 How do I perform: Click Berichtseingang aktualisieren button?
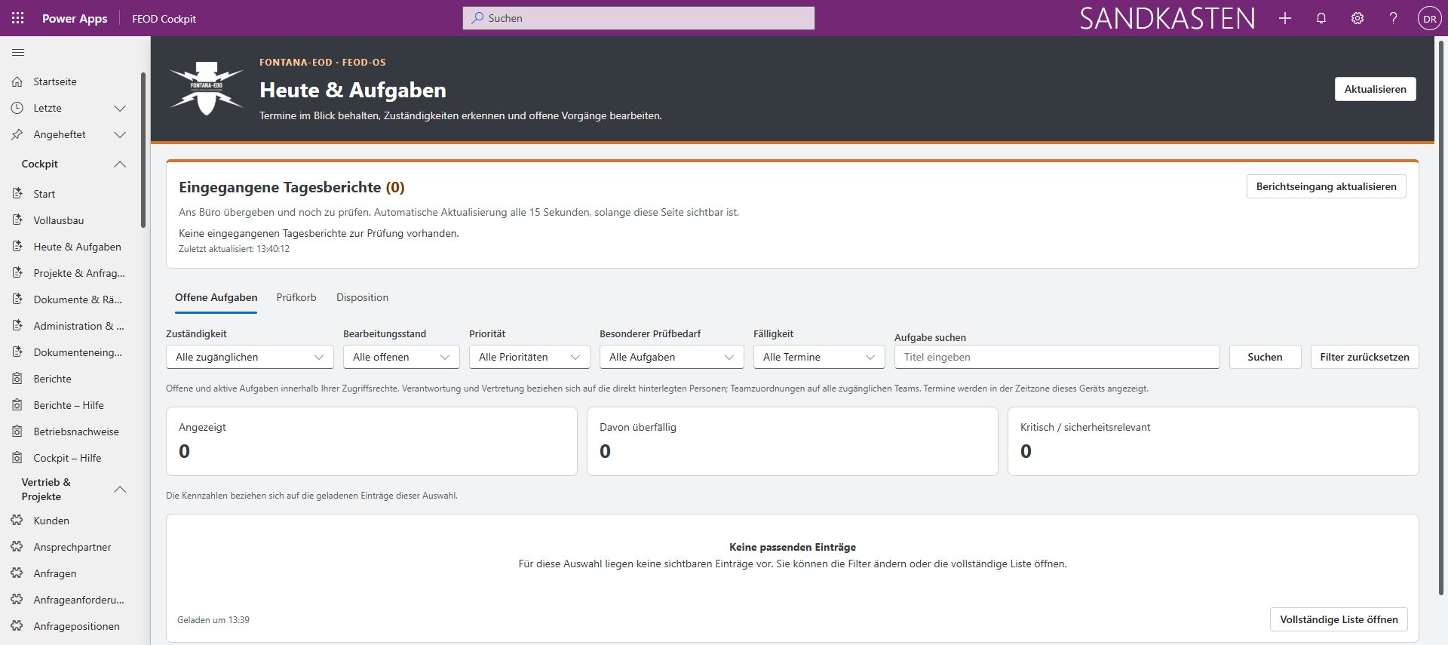point(1326,186)
